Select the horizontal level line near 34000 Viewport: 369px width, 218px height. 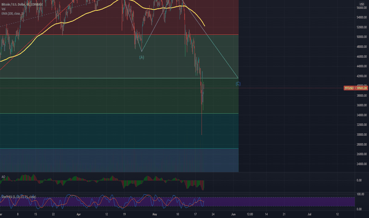[119, 113]
